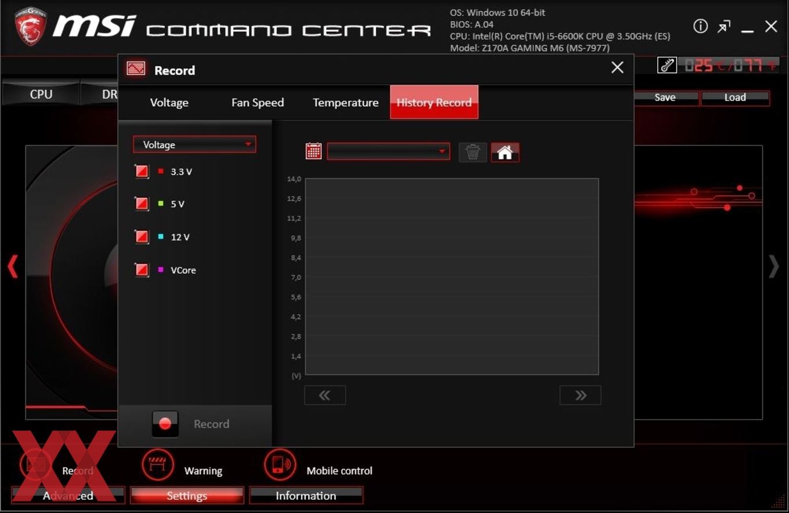Select the History Record tab
Image resolution: width=789 pixels, height=513 pixels.
point(434,103)
